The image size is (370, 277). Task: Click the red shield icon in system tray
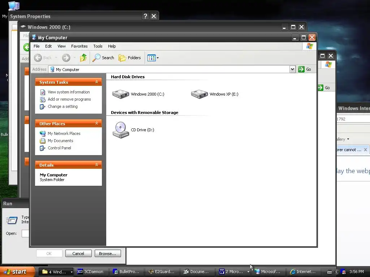(344, 272)
